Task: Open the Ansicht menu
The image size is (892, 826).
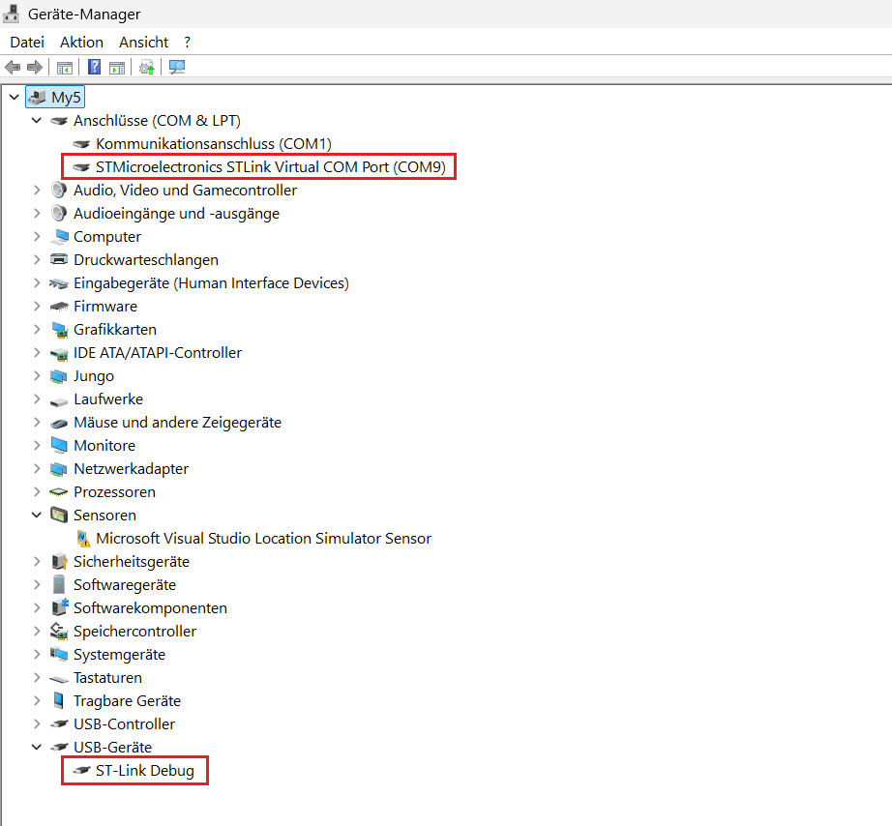Action: click(143, 43)
